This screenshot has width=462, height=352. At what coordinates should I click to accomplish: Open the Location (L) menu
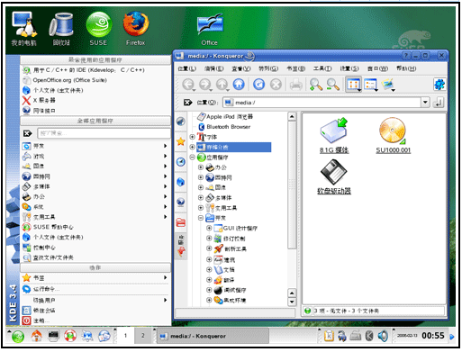click(x=186, y=68)
